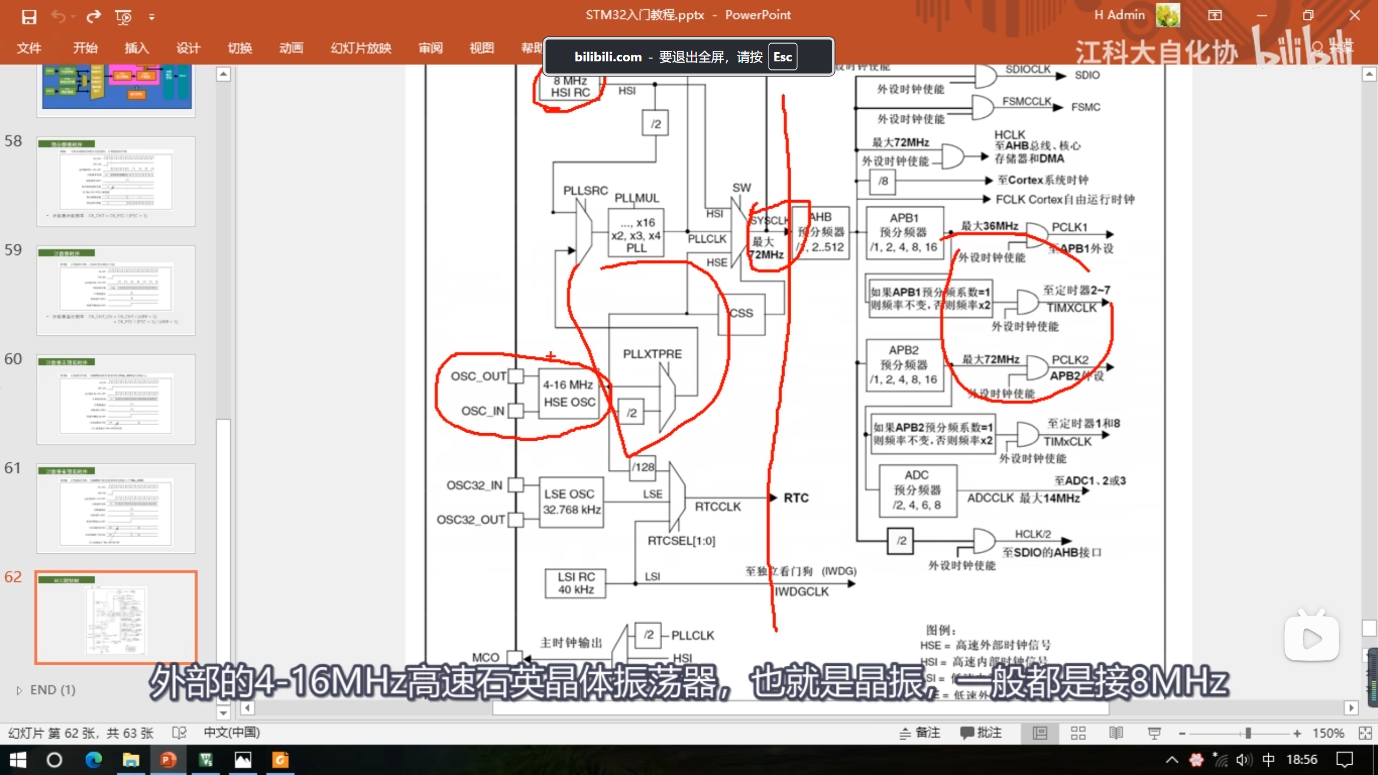Toggle the 备注 notes pane

point(920,733)
